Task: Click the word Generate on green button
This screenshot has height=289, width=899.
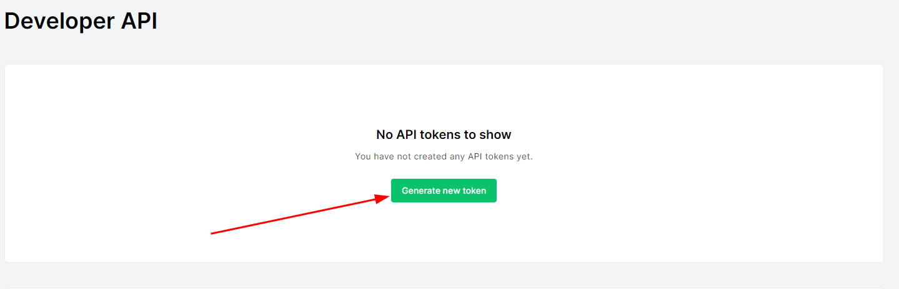Action: pyautogui.click(x=420, y=191)
